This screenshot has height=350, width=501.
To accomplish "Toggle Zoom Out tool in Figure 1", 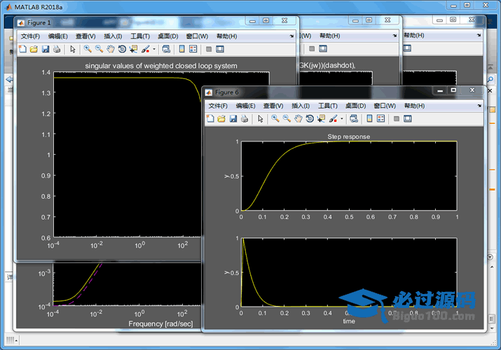I will coord(99,49).
